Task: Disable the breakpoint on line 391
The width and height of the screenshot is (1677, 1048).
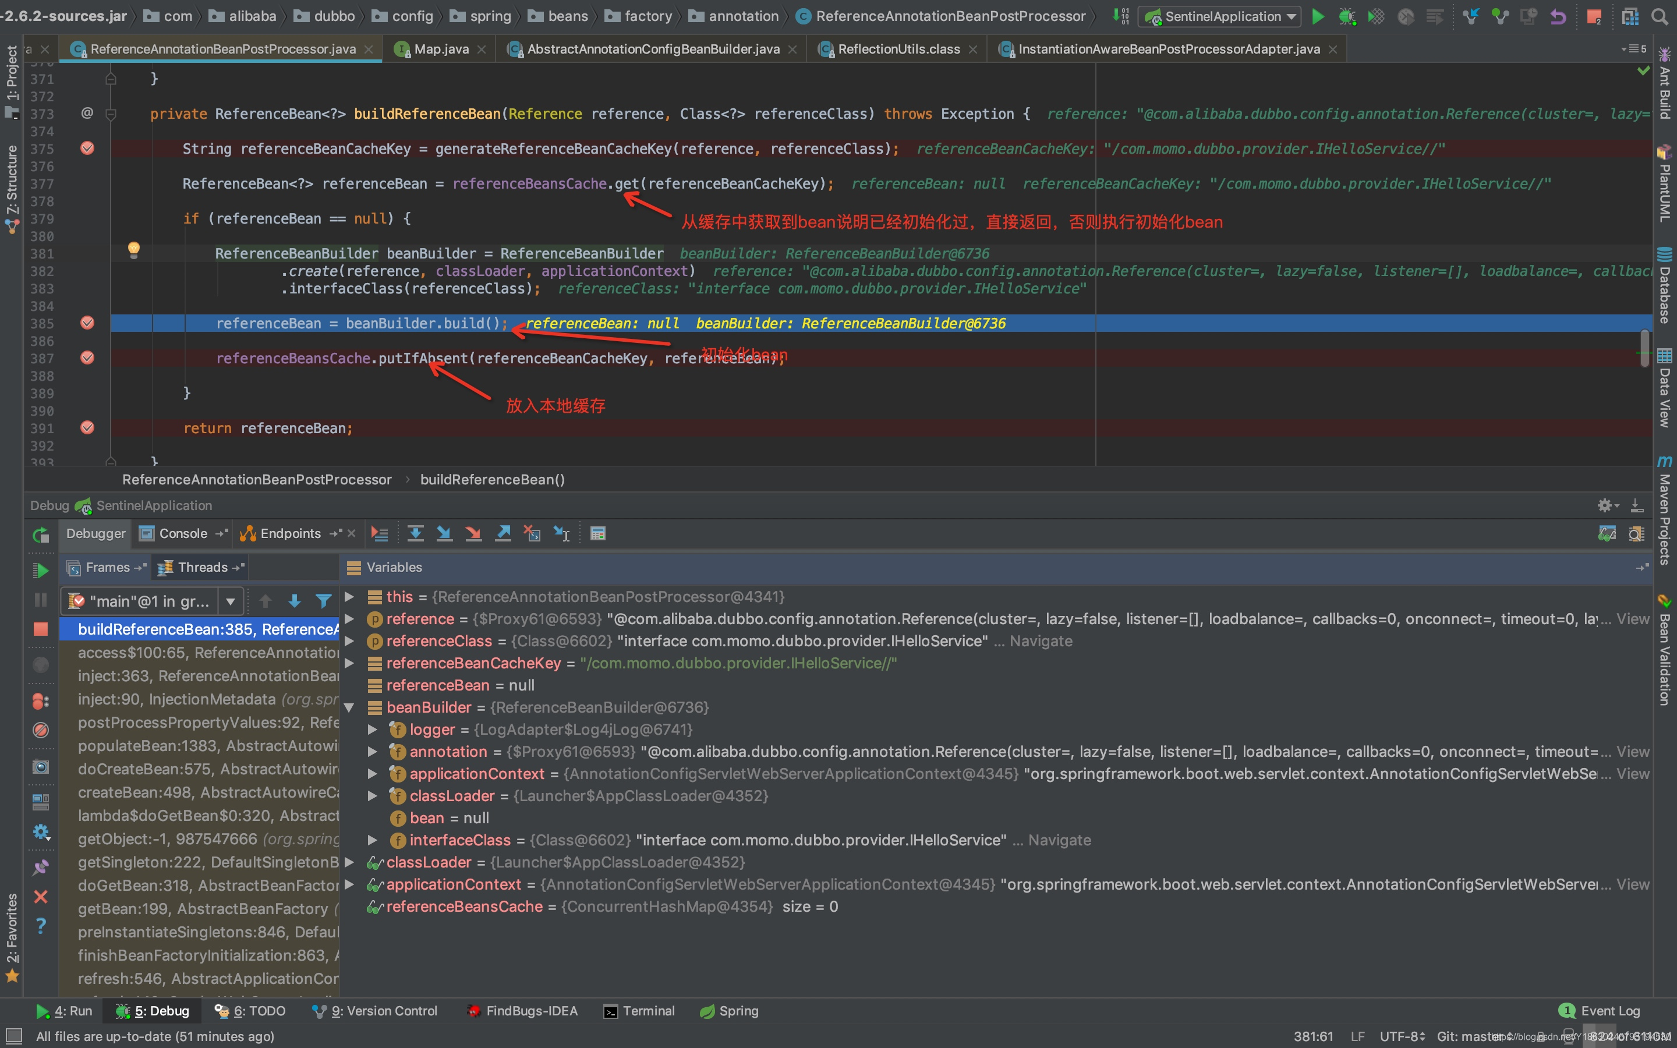Action: [x=87, y=428]
